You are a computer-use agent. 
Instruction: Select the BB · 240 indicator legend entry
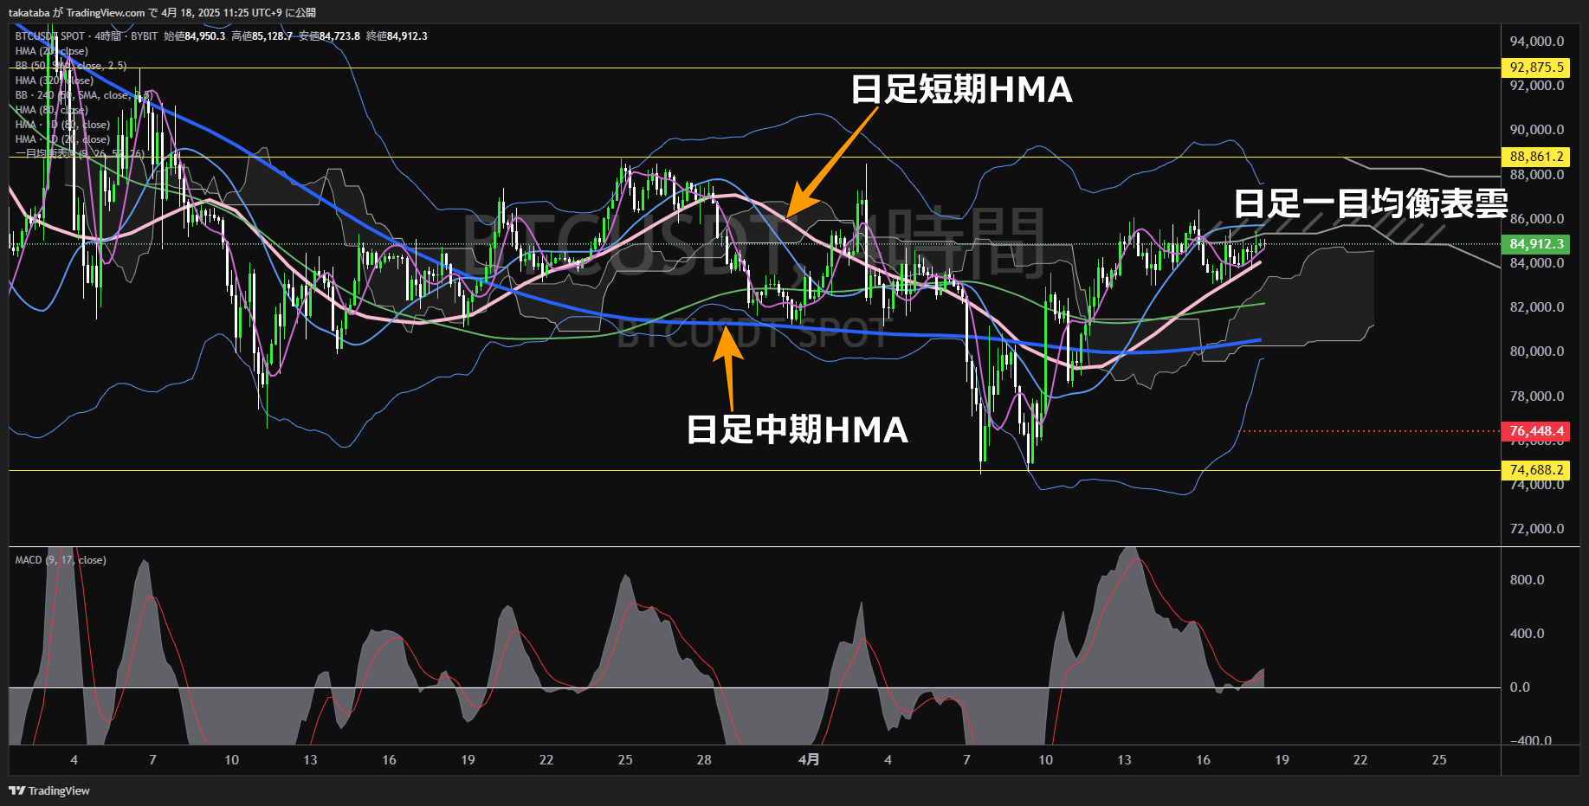tap(83, 95)
